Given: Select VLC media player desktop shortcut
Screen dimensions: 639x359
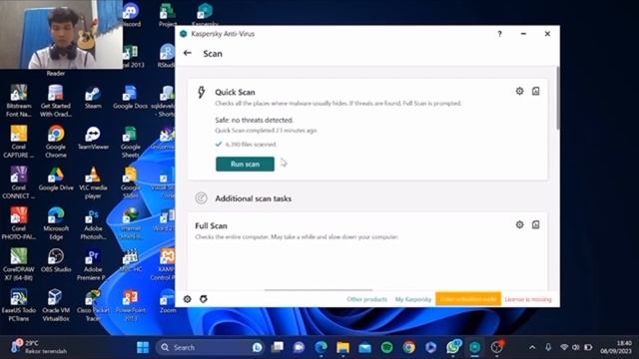Looking at the screenshot, I should pos(93,182).
